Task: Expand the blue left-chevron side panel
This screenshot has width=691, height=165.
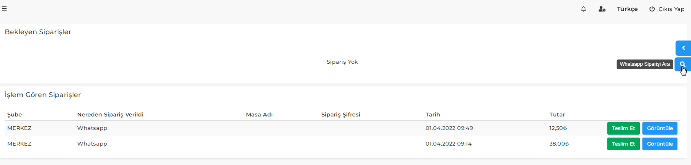Action: click(x=683, y=48)
